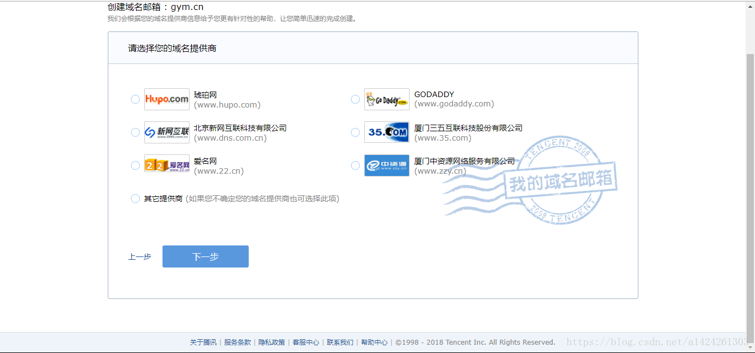Image resolution: width=755 pixels, height=353 pixels.
Task: Choose the 其它提供商 radio option
Action: click(135, 199)
